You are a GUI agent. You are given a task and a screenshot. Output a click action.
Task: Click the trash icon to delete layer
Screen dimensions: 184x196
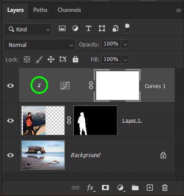coord(165,188)
